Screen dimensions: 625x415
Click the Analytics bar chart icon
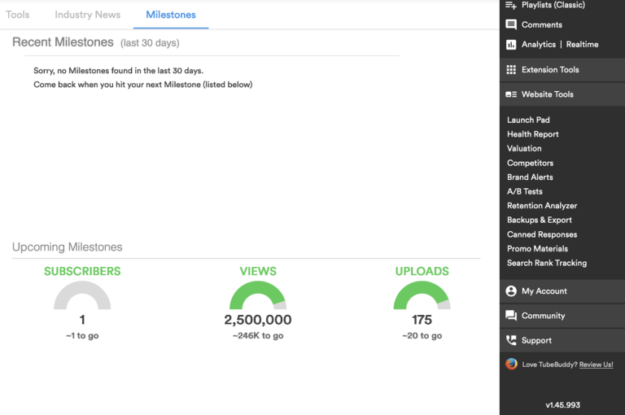511,45
